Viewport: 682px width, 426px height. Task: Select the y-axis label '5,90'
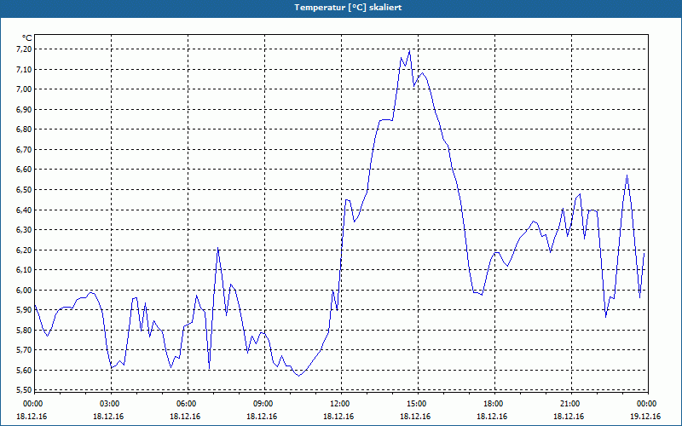(x=25, y=310)
